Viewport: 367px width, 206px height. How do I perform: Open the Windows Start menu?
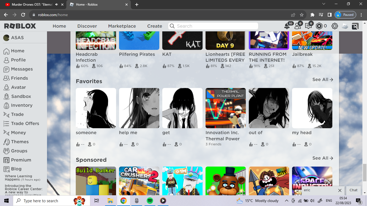6,201
